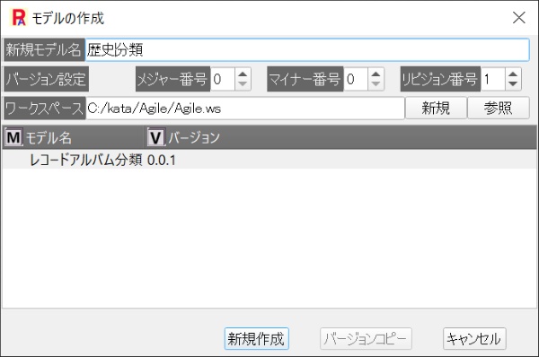Viewport: 539px width, 357px height.
Task: Click the RA application icon in title bar
Action: pos(19,18)
